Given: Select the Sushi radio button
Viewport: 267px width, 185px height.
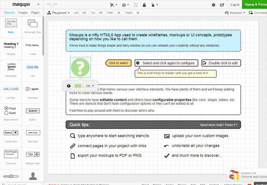Looking at the screenshot, I should (x=6, y=113).
